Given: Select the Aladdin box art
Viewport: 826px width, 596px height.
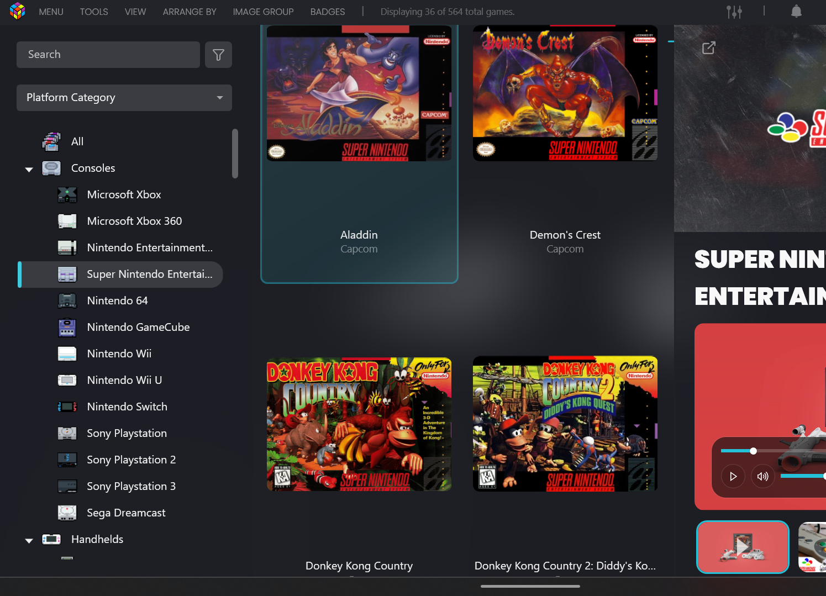Looking at the screenshot, I should 359,93.
